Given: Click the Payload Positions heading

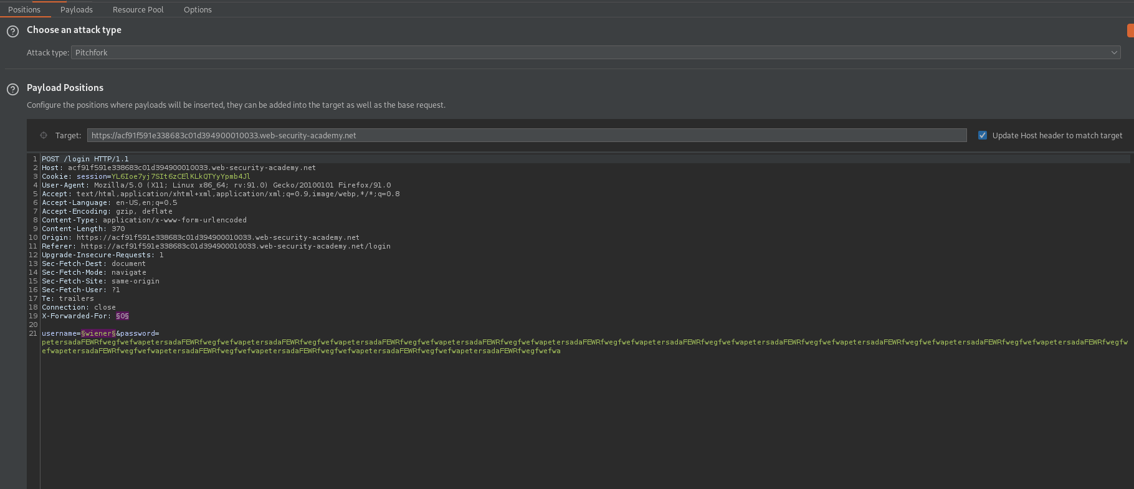Looking at the screenshot, I should click(65, 88).
